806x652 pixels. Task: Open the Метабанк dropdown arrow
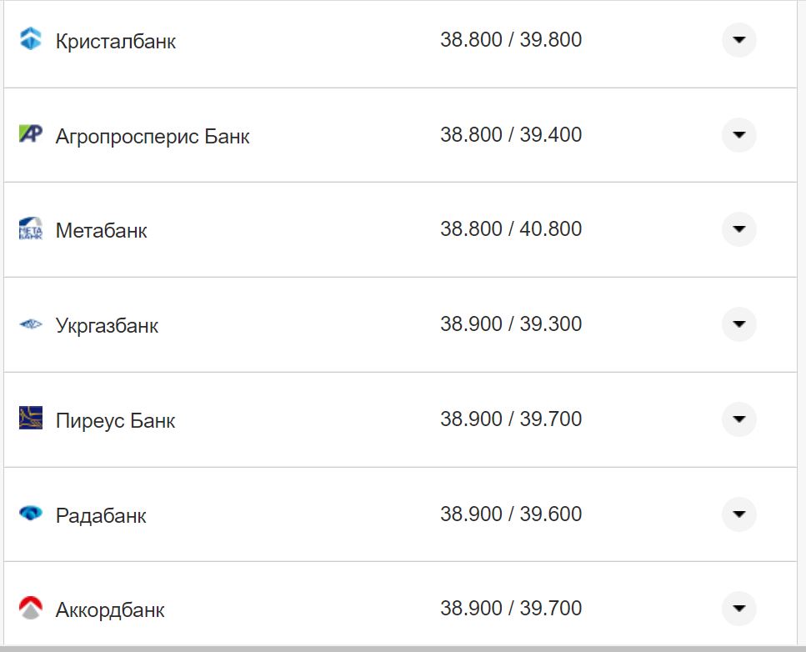738,229
